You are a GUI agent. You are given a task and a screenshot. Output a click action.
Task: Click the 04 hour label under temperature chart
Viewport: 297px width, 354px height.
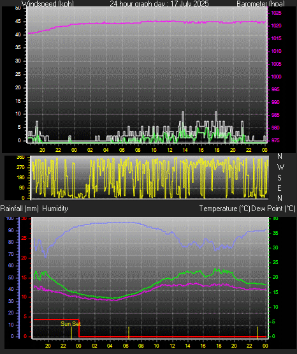click(x=110, y=346)
